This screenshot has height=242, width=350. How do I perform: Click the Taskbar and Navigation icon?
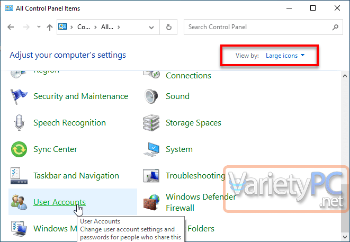(19, 176)
